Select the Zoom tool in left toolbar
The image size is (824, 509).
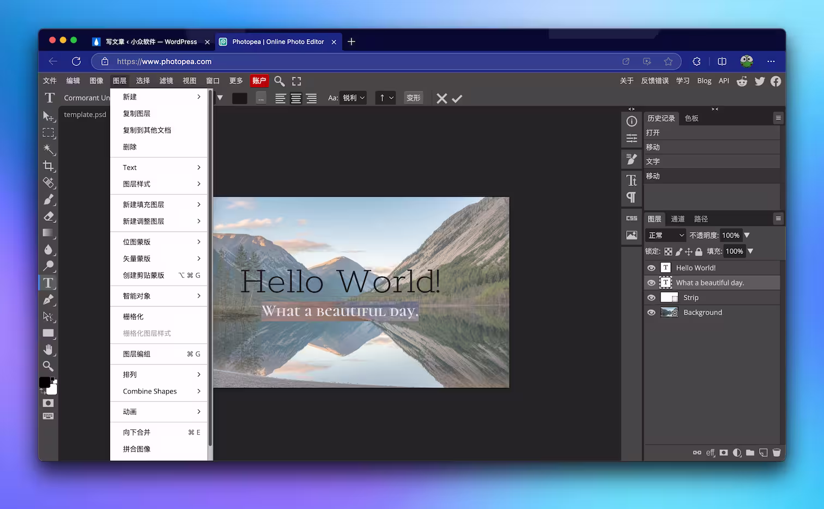tap(49, 366)
